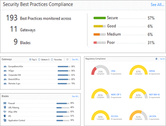Click the UK DPA 61% gauge
166x126 pixels.
(x=138, y=115)
